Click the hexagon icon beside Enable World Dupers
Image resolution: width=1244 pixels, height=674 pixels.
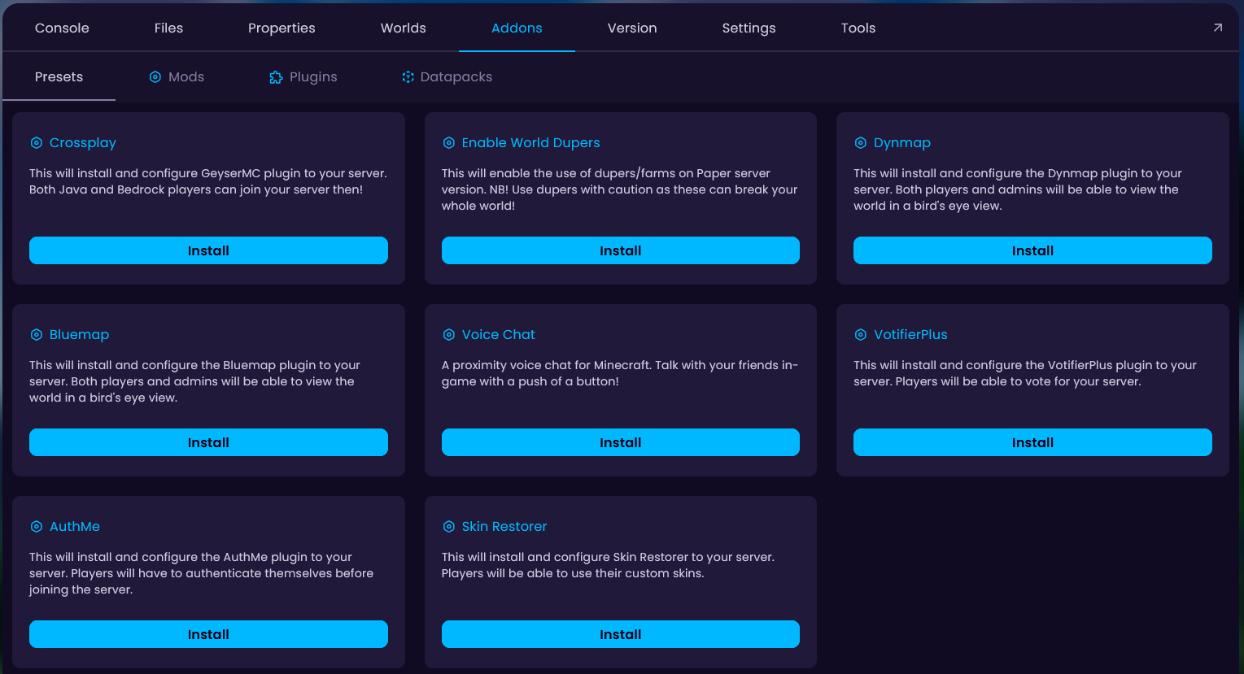pyautogui.click(x=448, y=143)
